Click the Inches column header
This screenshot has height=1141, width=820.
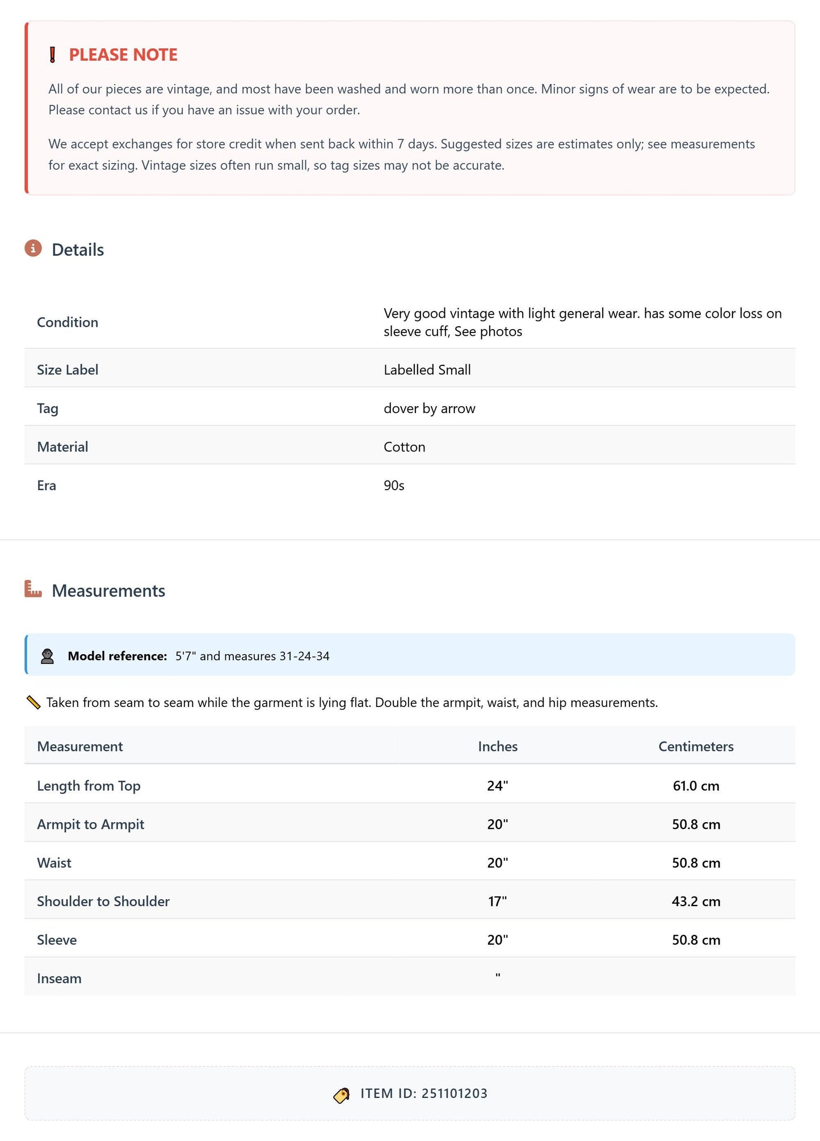click(498, 746)
